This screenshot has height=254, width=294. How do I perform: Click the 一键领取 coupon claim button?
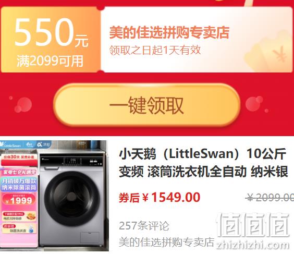pyautogui.click(x=147, y=105)
